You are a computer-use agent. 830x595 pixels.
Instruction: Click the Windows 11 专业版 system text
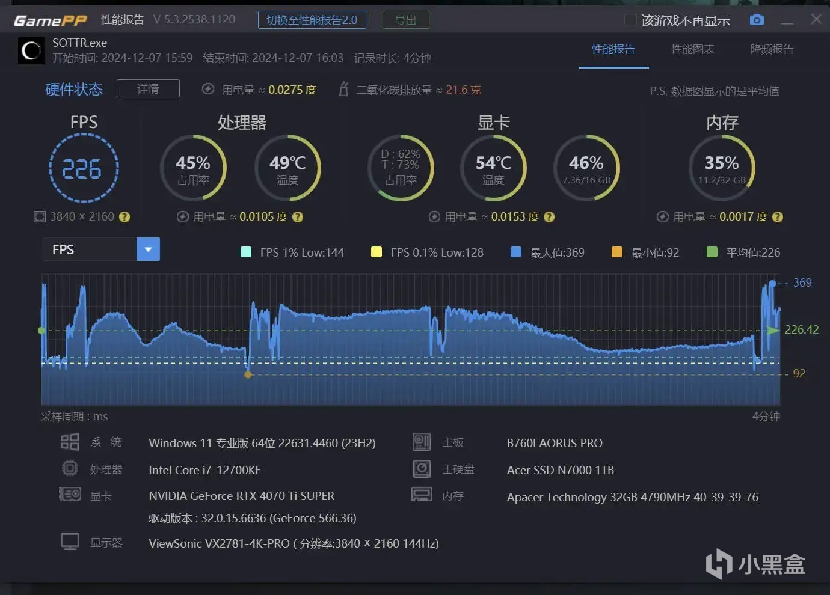(x=262, y=443)
